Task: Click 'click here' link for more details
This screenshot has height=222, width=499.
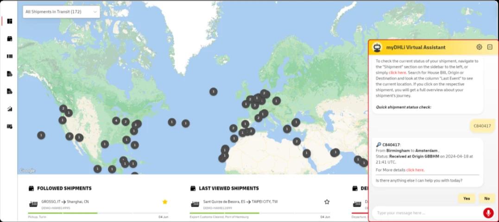Action: tap(415, 170)
